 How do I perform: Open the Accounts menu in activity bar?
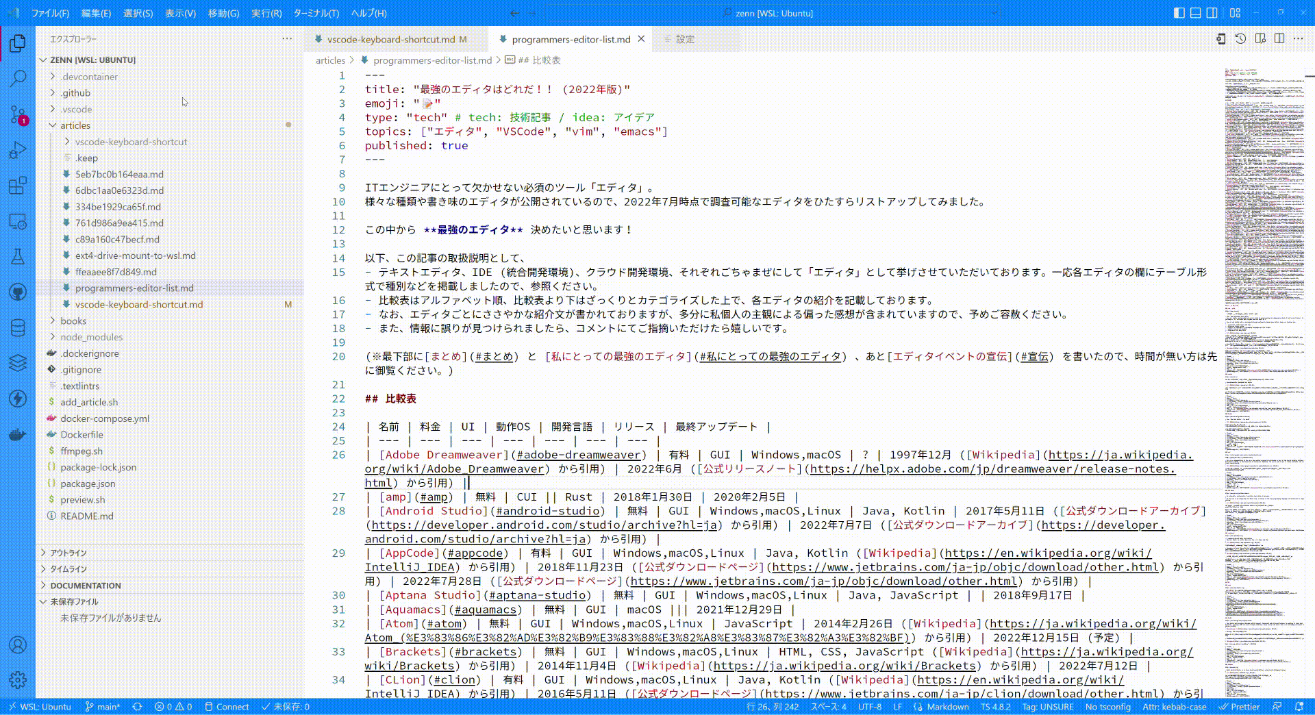pyautogui.click(x=18, y=644)
